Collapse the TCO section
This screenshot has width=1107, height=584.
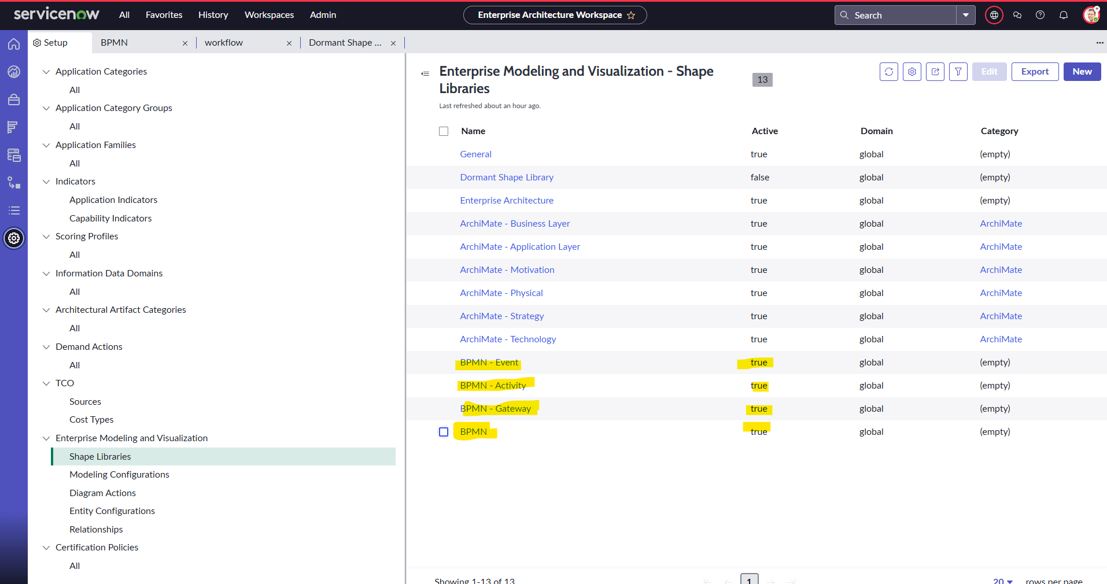[x=46, y=383]
